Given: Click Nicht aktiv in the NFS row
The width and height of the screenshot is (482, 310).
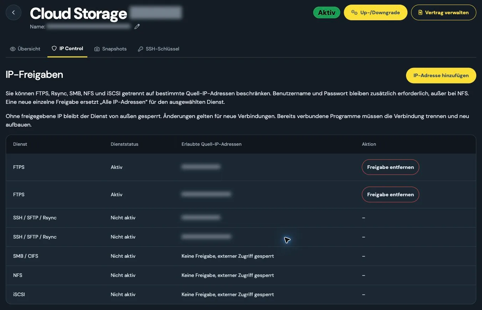Looking at the screenshot, I should pyautogui.click(x=123, y=275).
